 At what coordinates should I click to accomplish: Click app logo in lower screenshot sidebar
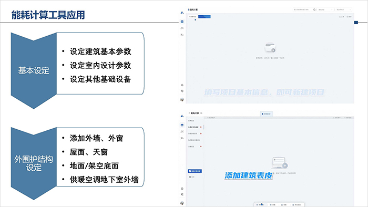pos(182,116)
